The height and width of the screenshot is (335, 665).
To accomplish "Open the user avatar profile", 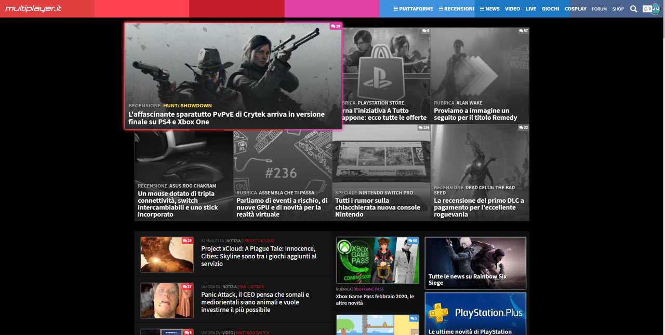I will point(656,9).
